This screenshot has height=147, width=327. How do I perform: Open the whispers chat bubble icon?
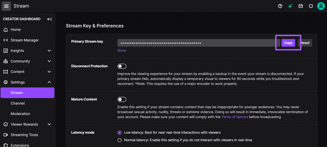[311, 6]
